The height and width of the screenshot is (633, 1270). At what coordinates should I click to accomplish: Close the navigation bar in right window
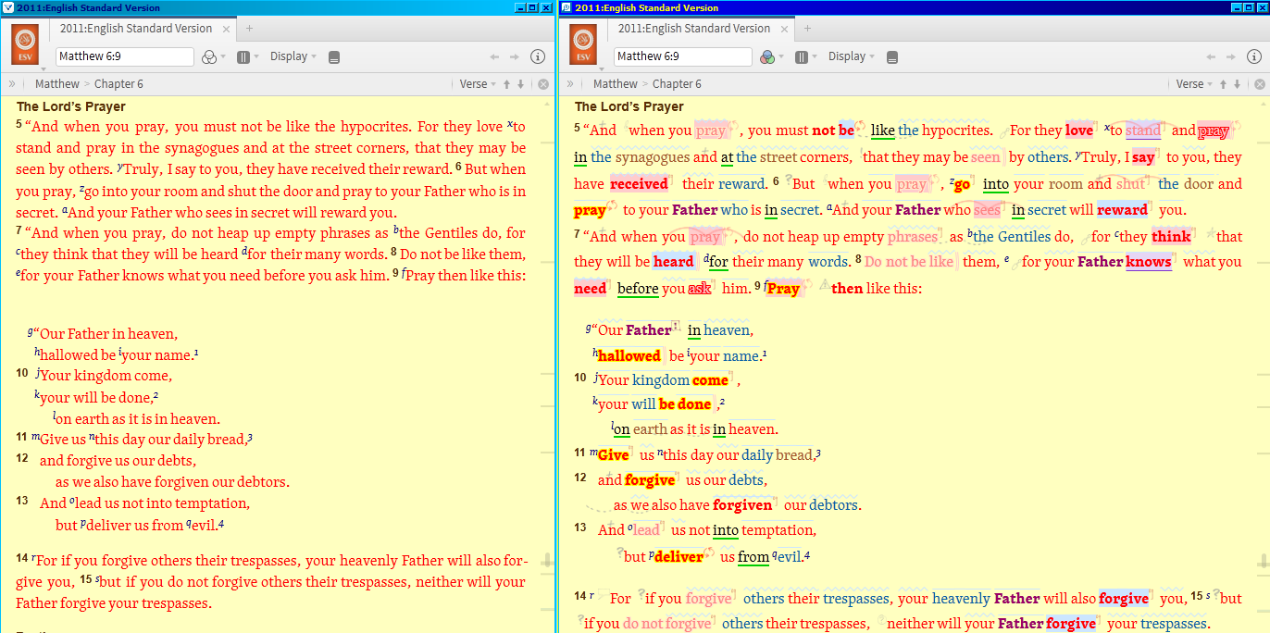[x=1259, y=84]
